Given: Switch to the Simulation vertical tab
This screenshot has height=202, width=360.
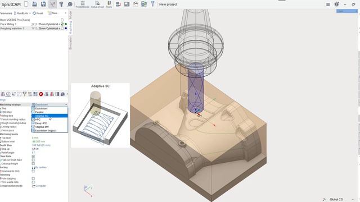Looking at the screenshot, I should [x=70, y=43].
